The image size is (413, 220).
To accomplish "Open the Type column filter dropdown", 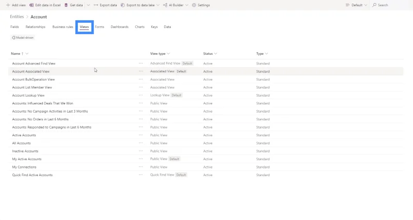I will [266, 54].
